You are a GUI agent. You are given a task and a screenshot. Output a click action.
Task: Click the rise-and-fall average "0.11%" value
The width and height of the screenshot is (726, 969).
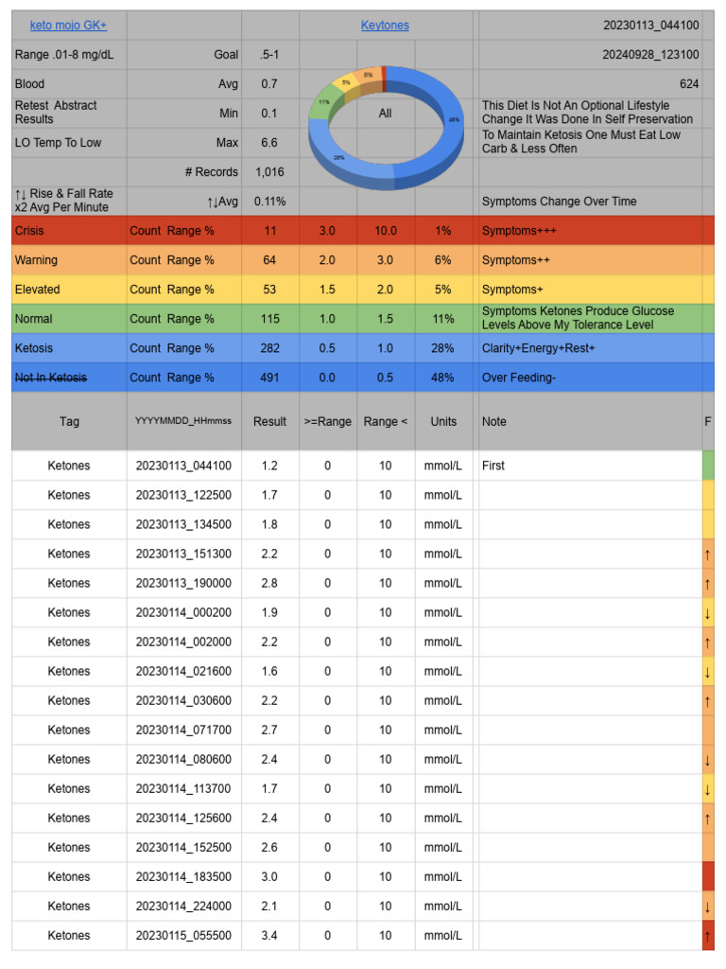pos(269,201)
